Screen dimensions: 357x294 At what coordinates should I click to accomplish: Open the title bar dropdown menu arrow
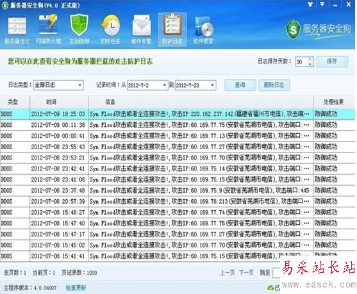tap(322, 4)
